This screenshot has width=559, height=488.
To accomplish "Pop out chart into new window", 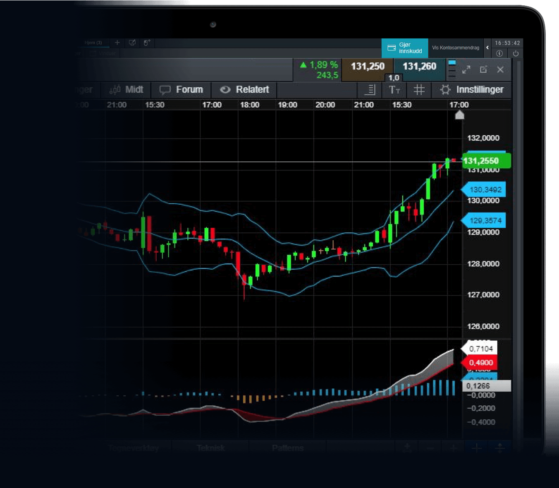I will (483, 69).
